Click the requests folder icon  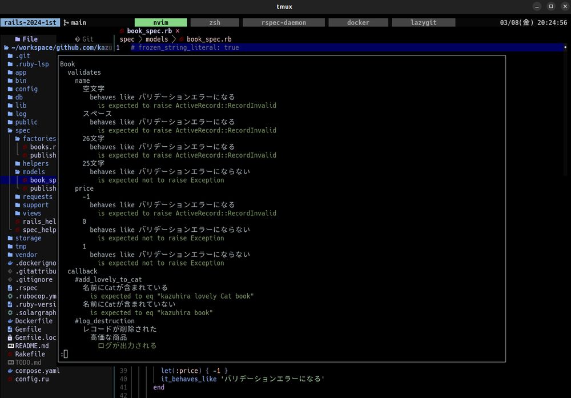click(18, 196)
